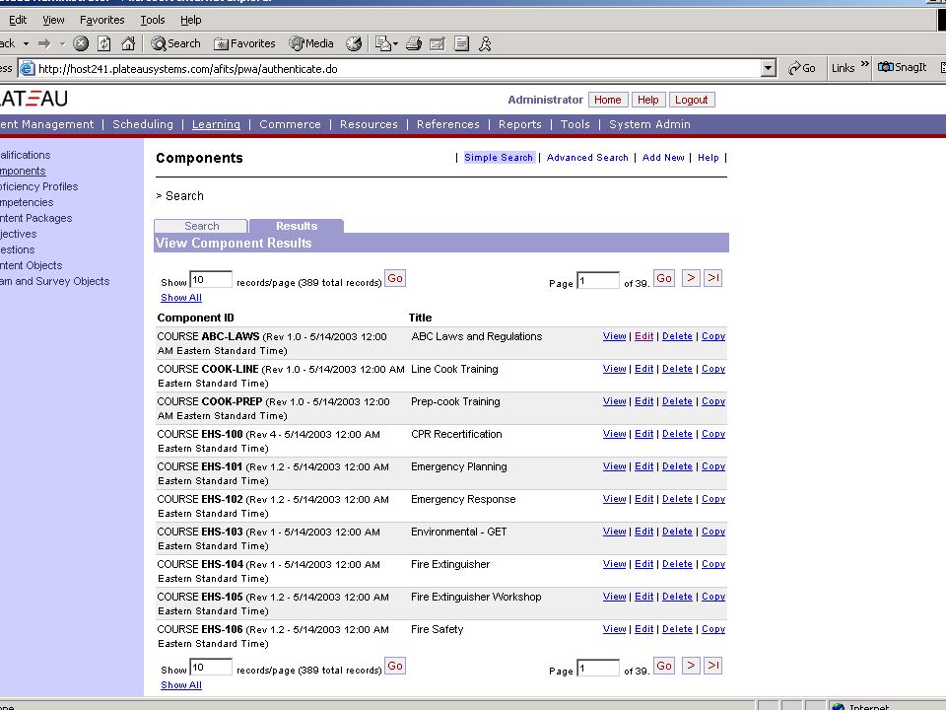Open Content Packages in sidebar
Viewport: 946px width, 710px height.
[x=36, y=218]
